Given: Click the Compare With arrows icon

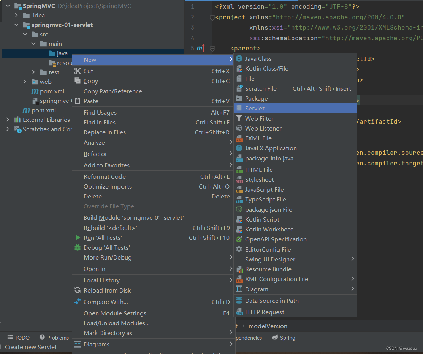Looking at the screenshot, I should tap(78, 302).
